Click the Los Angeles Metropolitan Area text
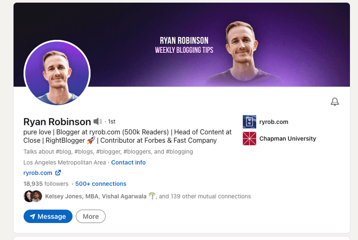The image size is (358, 240). (65, 162)
